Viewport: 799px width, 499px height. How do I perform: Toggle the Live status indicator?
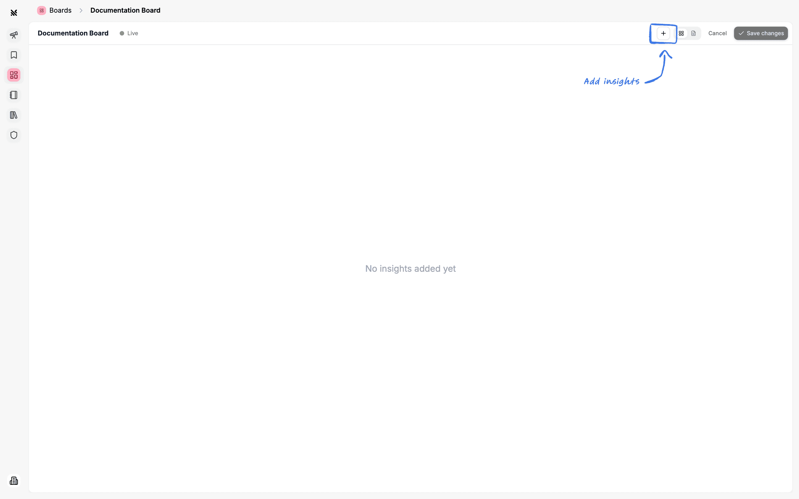tap(129, 33)
